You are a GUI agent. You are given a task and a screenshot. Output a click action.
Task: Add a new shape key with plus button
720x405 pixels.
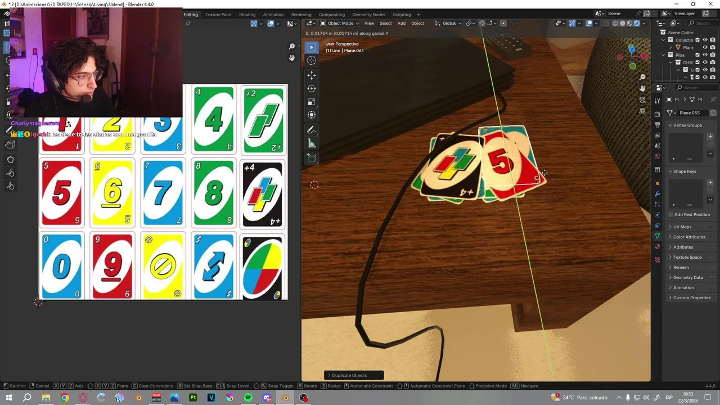710,182
